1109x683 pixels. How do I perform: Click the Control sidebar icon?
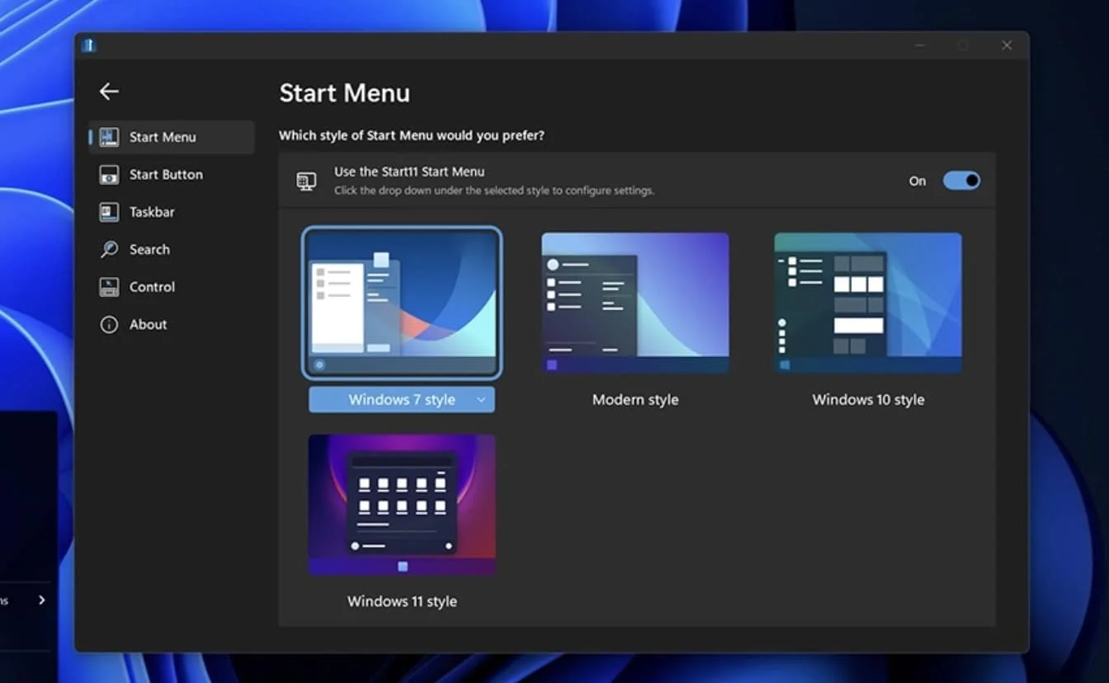pyautogui.click(x=109, y=287)
